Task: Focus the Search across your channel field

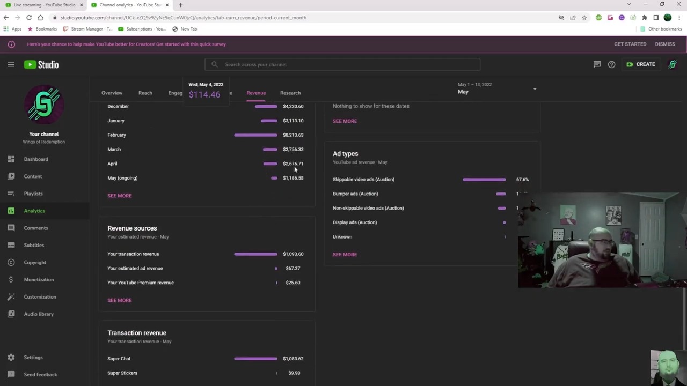Action: tap(342, 64)
